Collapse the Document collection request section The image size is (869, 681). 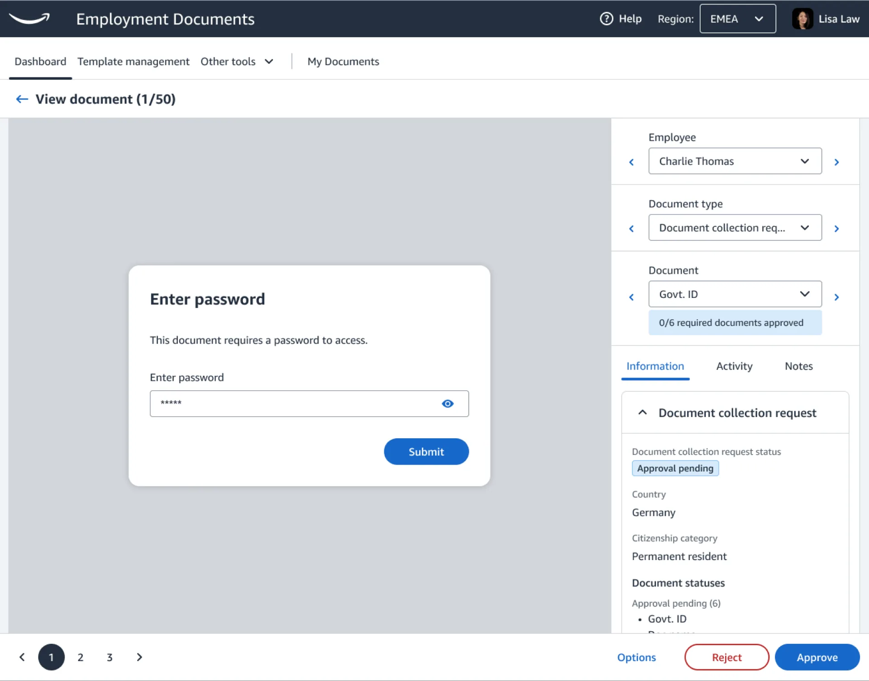[642, 412]
